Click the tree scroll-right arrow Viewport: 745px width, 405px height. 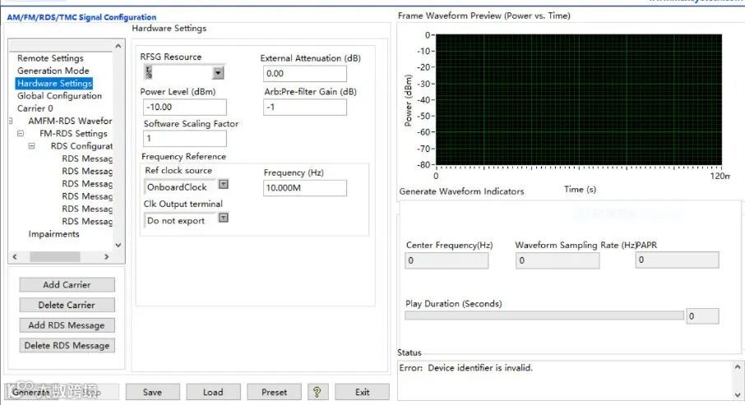coord(106,256)
